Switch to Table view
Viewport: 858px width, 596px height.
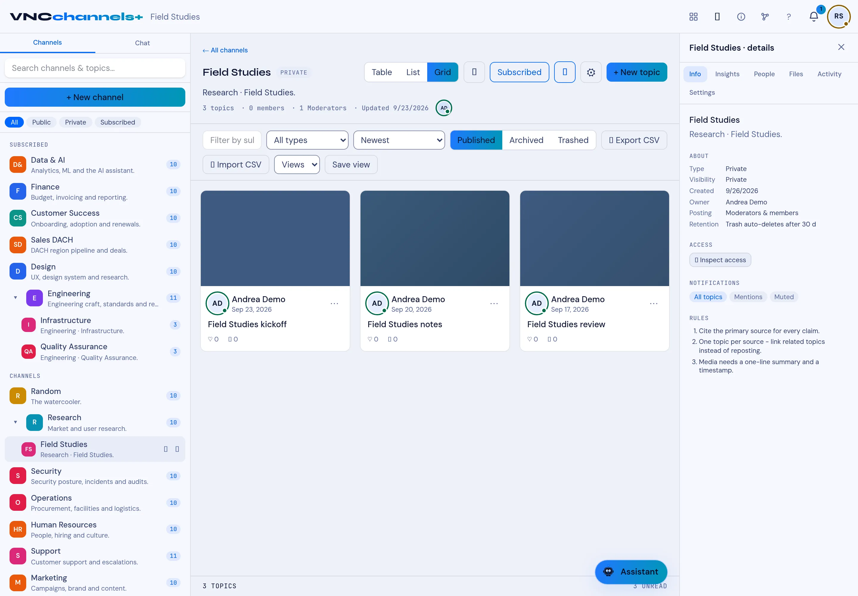(382, 72)
